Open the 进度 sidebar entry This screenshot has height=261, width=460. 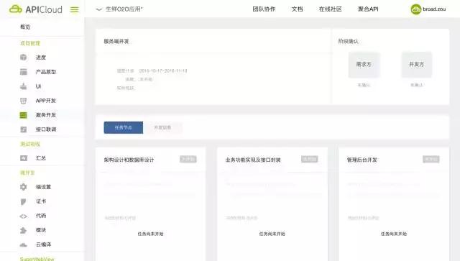41,58
